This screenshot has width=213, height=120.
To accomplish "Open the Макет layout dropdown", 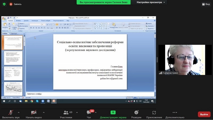I will 21,23.
